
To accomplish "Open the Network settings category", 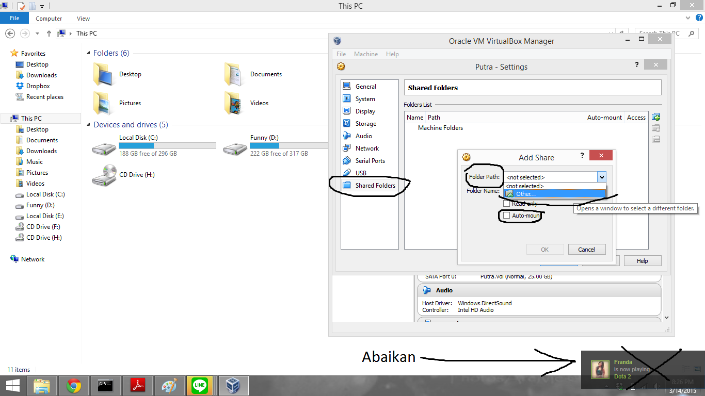I will [x=367, y=148].
